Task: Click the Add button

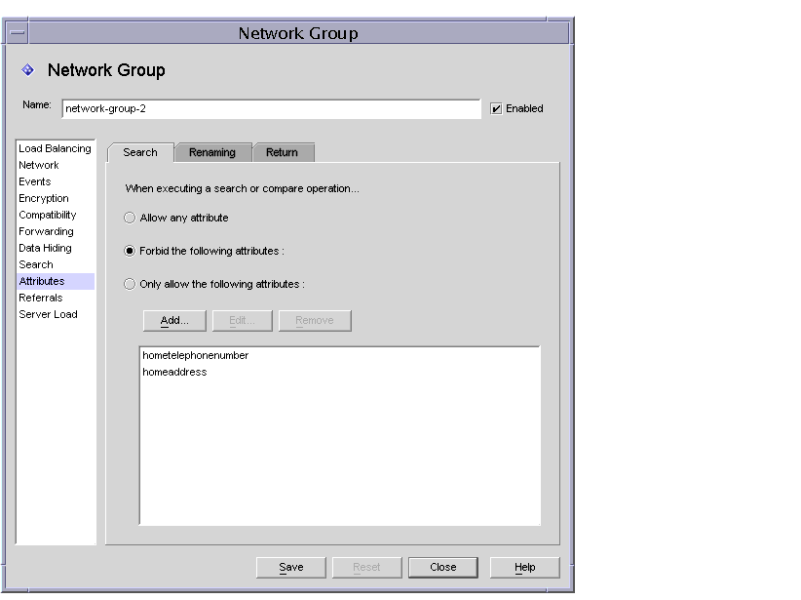Action: click(174, 320)
